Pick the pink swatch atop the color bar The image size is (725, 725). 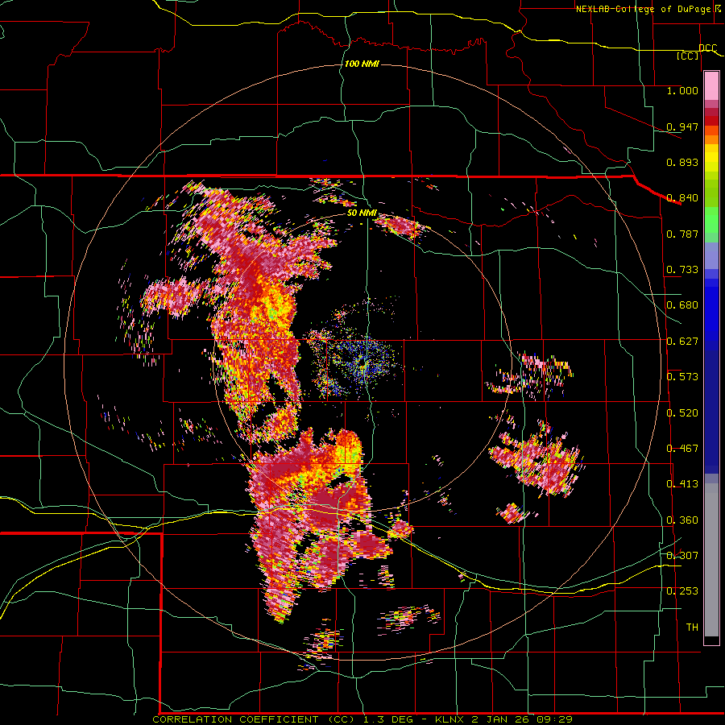[x=711, y=85]
